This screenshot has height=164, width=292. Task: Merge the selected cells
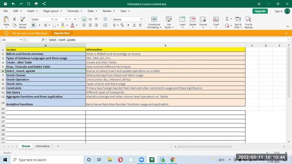105,25
